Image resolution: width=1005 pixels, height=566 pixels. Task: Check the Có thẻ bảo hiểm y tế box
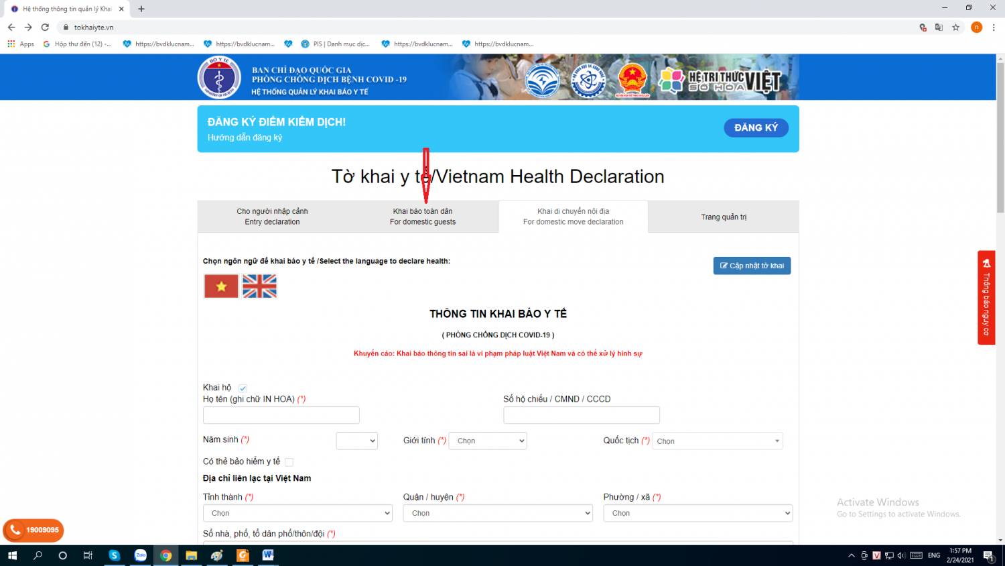[289, 462]
